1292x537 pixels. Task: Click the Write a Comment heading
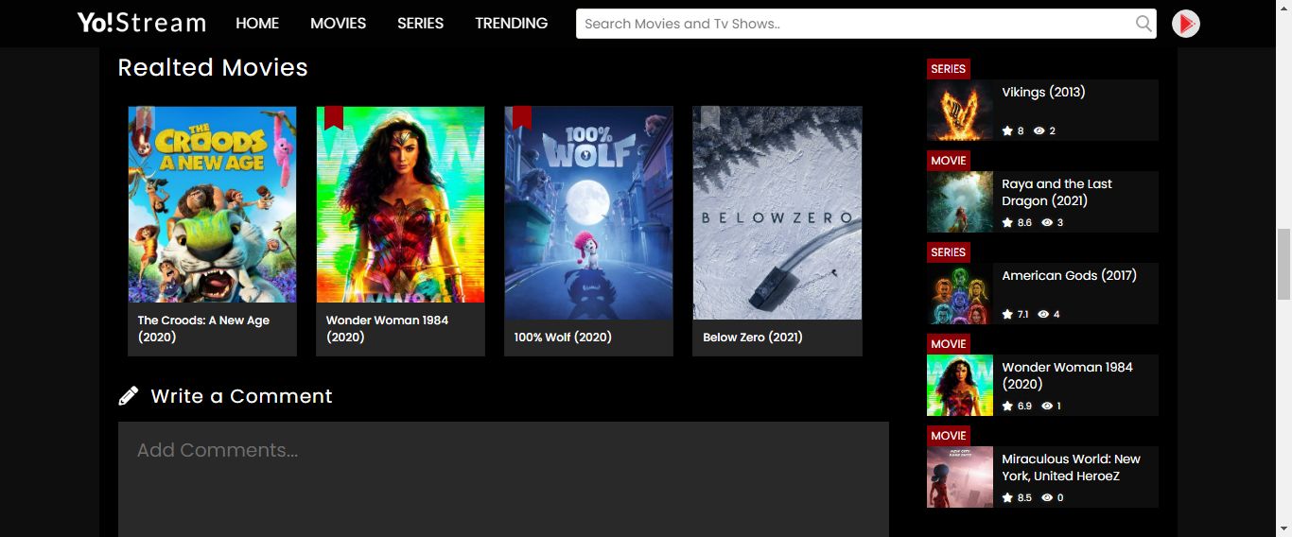pyautogui.click(x=241, y=396)
